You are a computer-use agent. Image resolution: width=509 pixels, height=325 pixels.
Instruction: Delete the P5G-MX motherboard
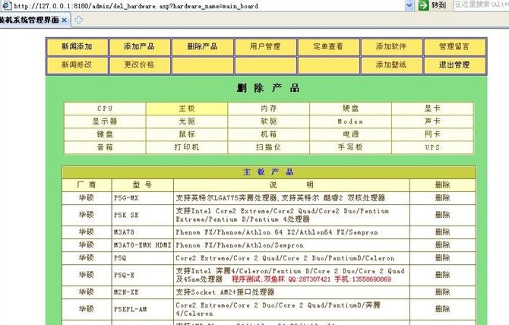click(442, 198)
